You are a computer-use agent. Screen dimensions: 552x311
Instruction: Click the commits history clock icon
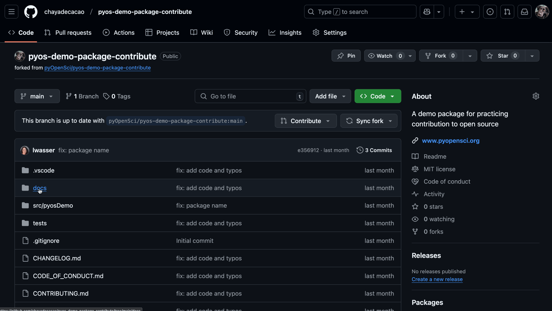pyautogui.click(x=360, y=150)
